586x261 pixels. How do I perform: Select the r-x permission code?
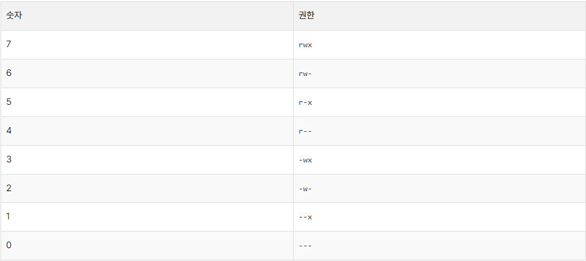(x=305, y=102)
